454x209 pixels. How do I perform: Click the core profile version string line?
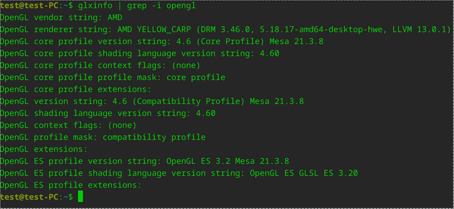pos(162,41)
